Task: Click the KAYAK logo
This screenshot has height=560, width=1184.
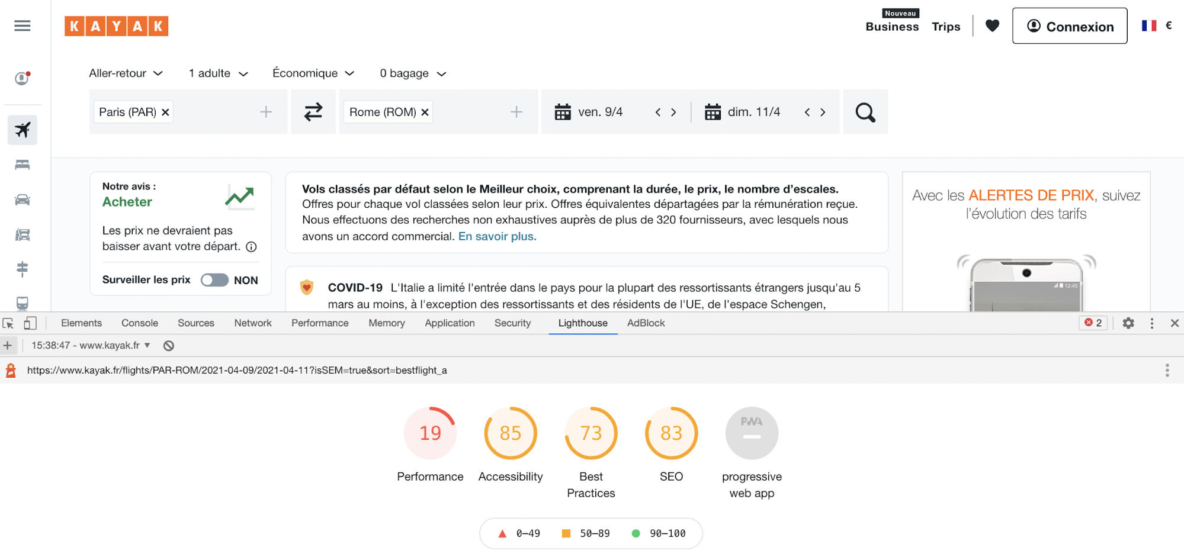Action: [116, 26]
